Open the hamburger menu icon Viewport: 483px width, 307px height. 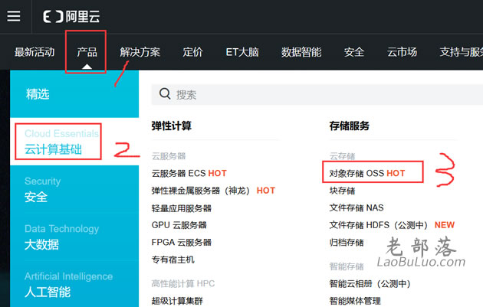14,16
